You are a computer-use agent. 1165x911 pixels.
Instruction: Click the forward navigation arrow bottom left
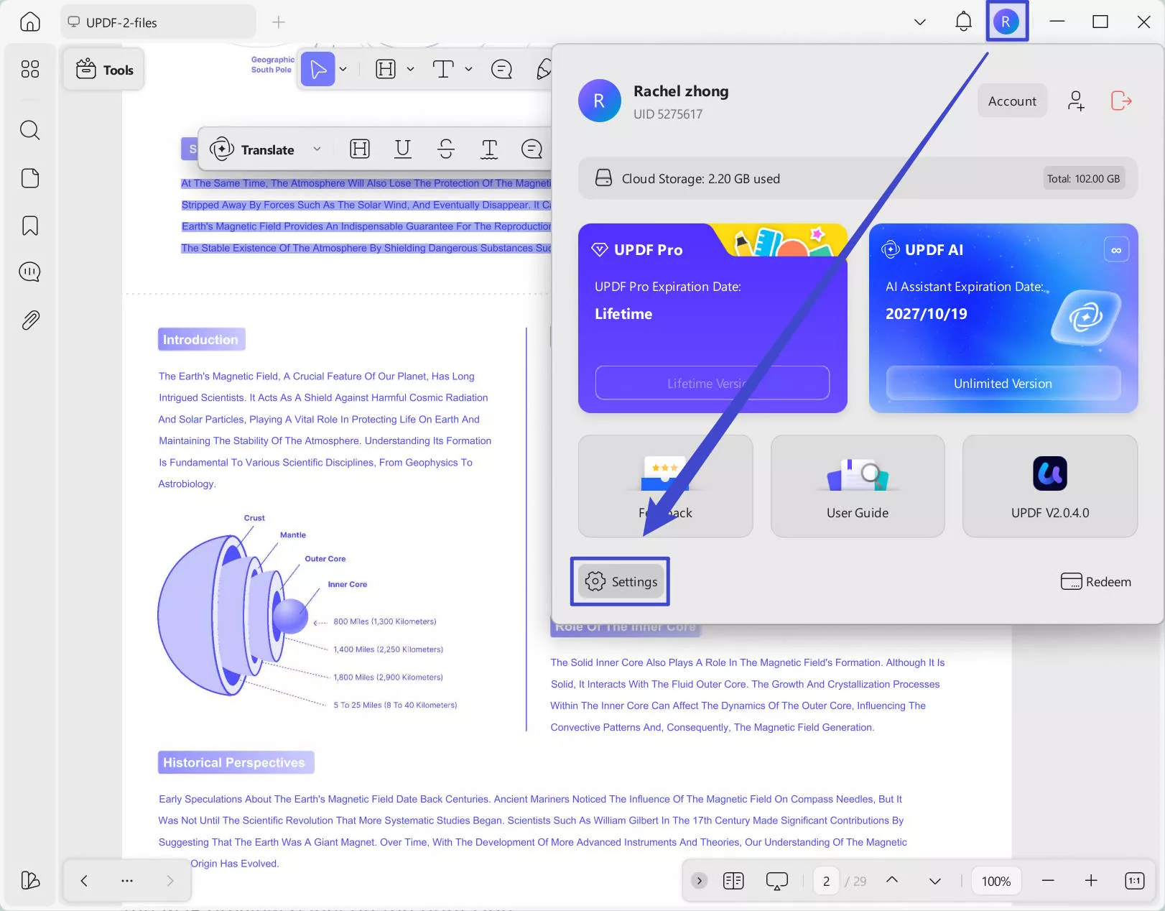[170, 880]
